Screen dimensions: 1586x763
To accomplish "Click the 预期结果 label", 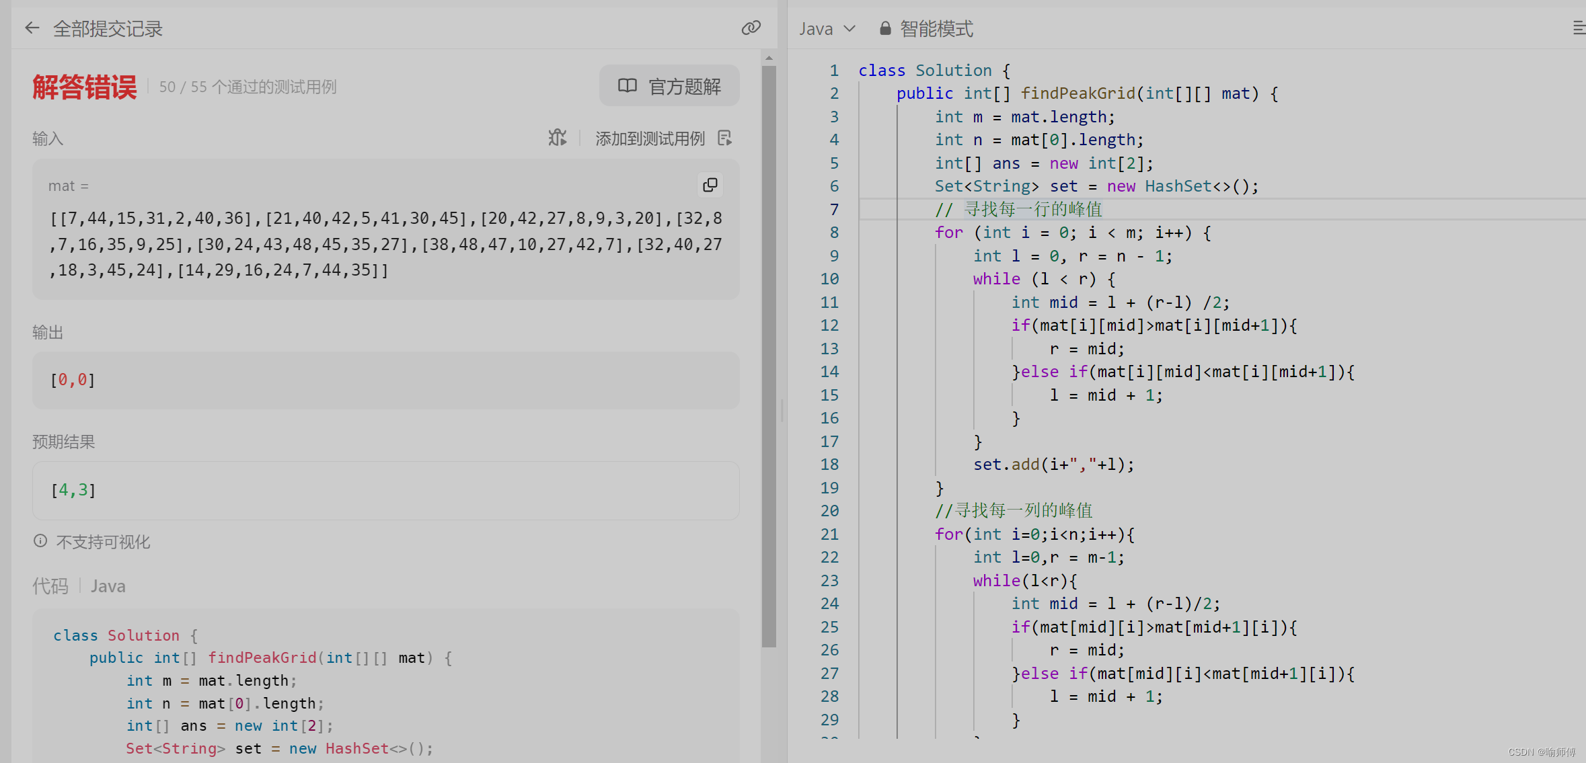I will pos(64,442).
